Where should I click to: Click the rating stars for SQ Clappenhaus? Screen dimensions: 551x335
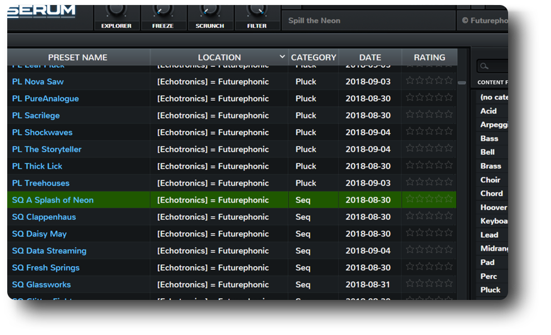pyautogui.click(x=429, y=216)
